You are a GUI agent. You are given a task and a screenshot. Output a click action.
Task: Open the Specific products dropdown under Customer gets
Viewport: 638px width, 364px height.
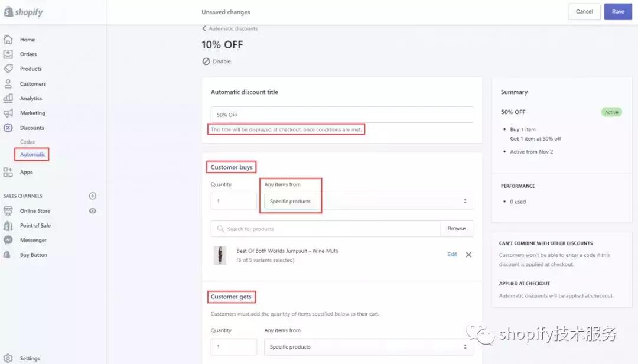369,347
